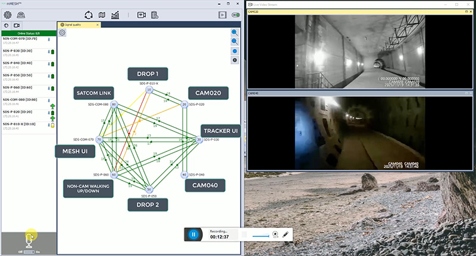Viewport: 476px width, 256px height.
Task: Click the map view icon
Action: pos(102,15)
